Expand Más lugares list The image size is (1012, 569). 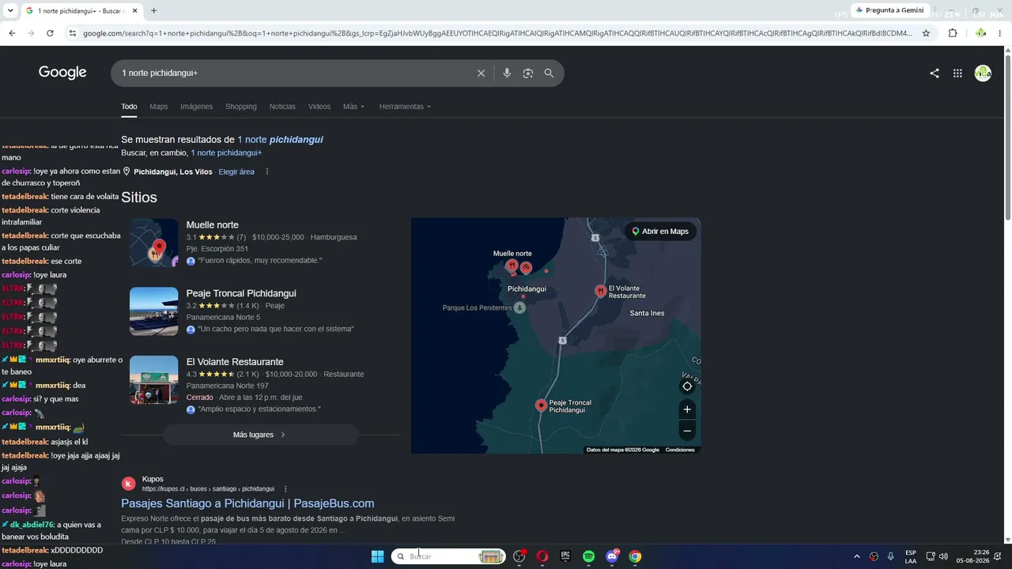(260, 435)
